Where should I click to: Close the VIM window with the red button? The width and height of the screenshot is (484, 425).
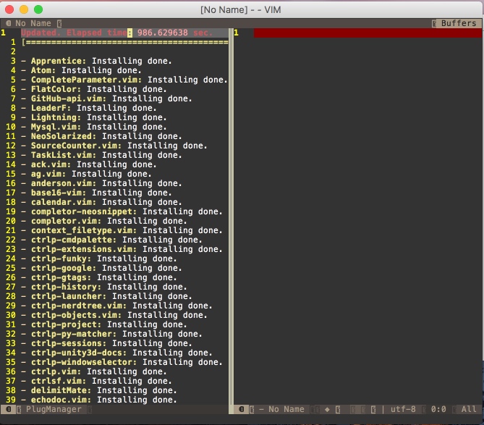(9, 9)
